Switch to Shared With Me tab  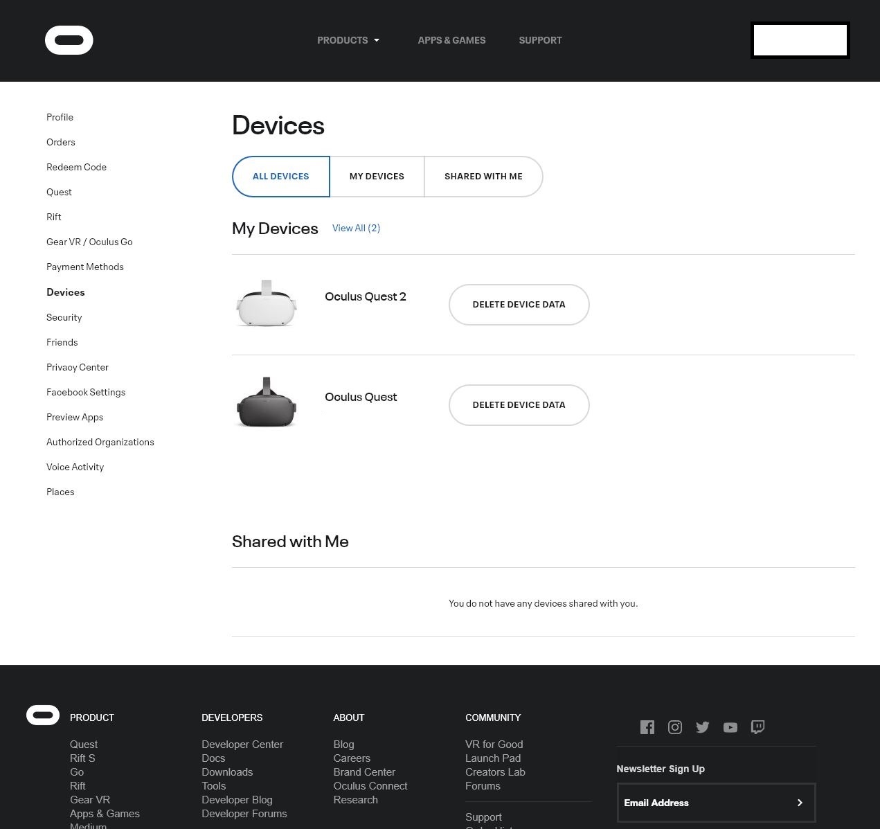tap(483, 177)
